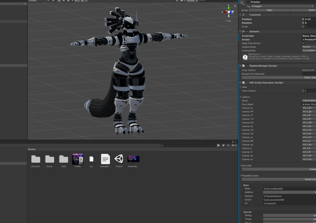The height and width of the screenshot is (223, 316).
Task: Open the Viseme: PP dropdown
Action: tap(309, 112)
